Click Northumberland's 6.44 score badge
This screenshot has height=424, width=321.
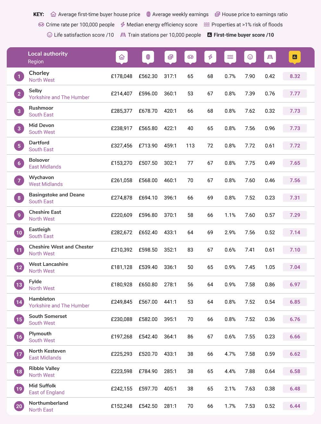coord(295,406)
